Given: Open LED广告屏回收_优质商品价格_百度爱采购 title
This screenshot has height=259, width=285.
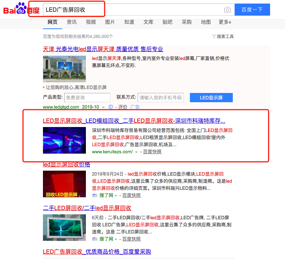Looking at the screenshot, I should [x=97, y=252].
